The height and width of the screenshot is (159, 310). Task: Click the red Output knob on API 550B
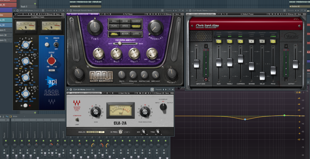[50, 61]
